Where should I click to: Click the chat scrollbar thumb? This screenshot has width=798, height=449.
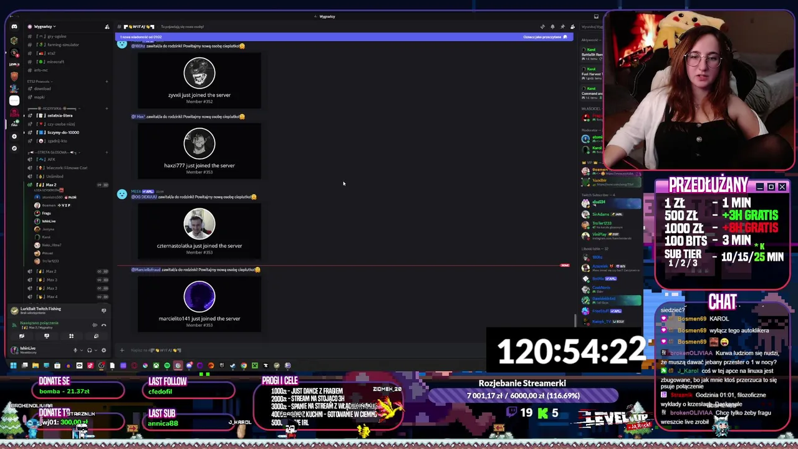pyautogui.click(x=575, y=320)
